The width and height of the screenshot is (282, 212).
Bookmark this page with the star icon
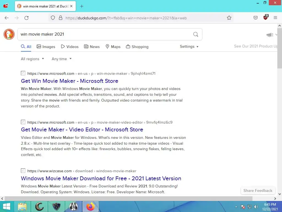click(x=229, y=18)
